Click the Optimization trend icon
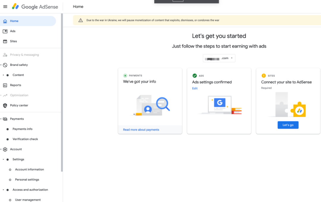 (5, 95)
